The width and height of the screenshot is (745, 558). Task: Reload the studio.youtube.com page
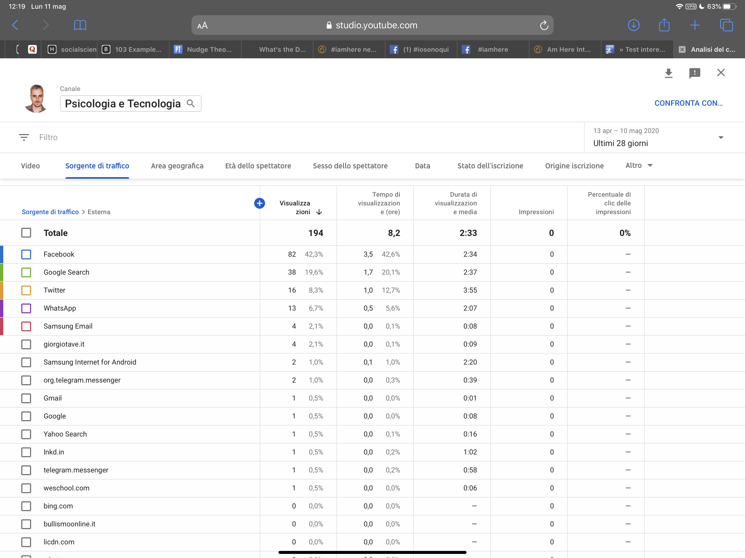(x=544, y=25)
